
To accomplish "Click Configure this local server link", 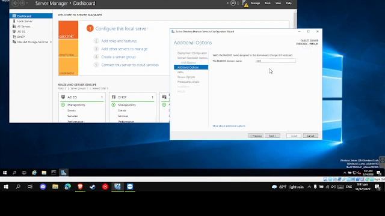I will 122,29.
